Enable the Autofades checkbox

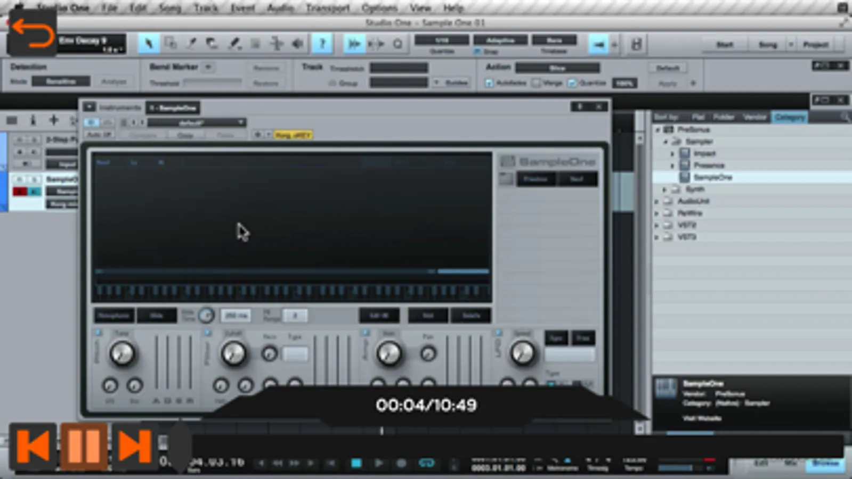pos(489,83)
